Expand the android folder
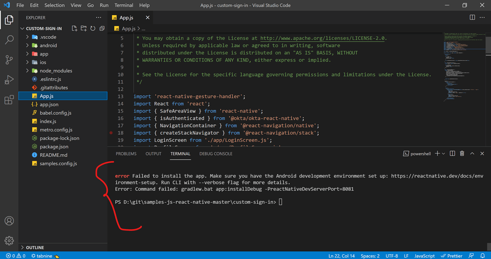The height and width of the screenshot is (259, 491). tap(48, 46)
